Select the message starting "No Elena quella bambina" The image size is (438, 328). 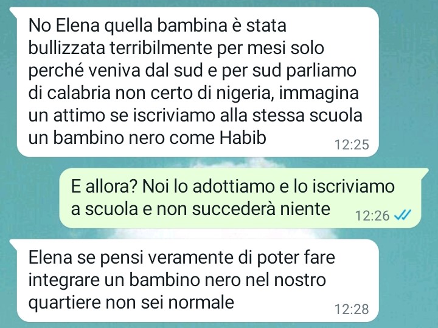coord(198,82)
